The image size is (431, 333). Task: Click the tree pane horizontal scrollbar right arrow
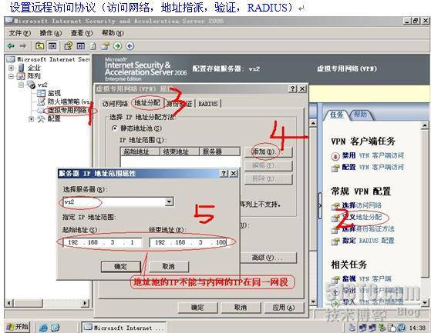(x=86, y=303)
